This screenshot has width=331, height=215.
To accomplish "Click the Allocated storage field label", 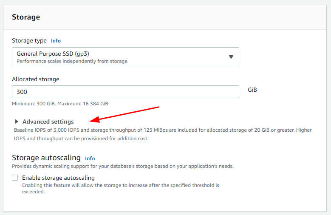I will pos(35,79).
